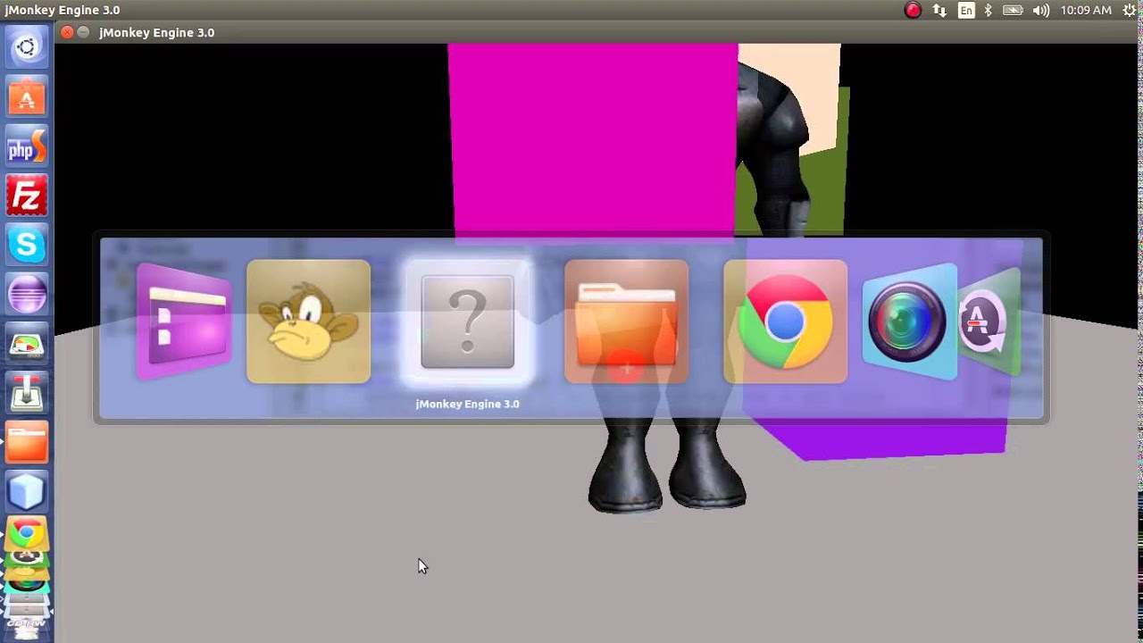Open Google Chrome from the launcher

point(27,534)
